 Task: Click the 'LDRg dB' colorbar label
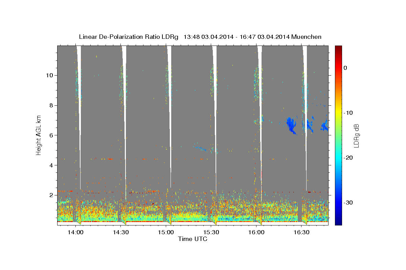pyautogui.click(x=356, y=135)
